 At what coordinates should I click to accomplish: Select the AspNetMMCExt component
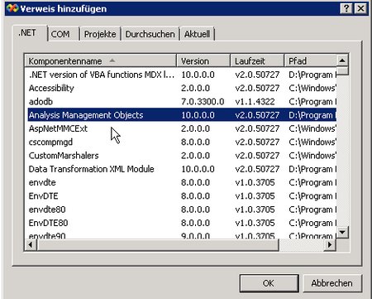182,128
